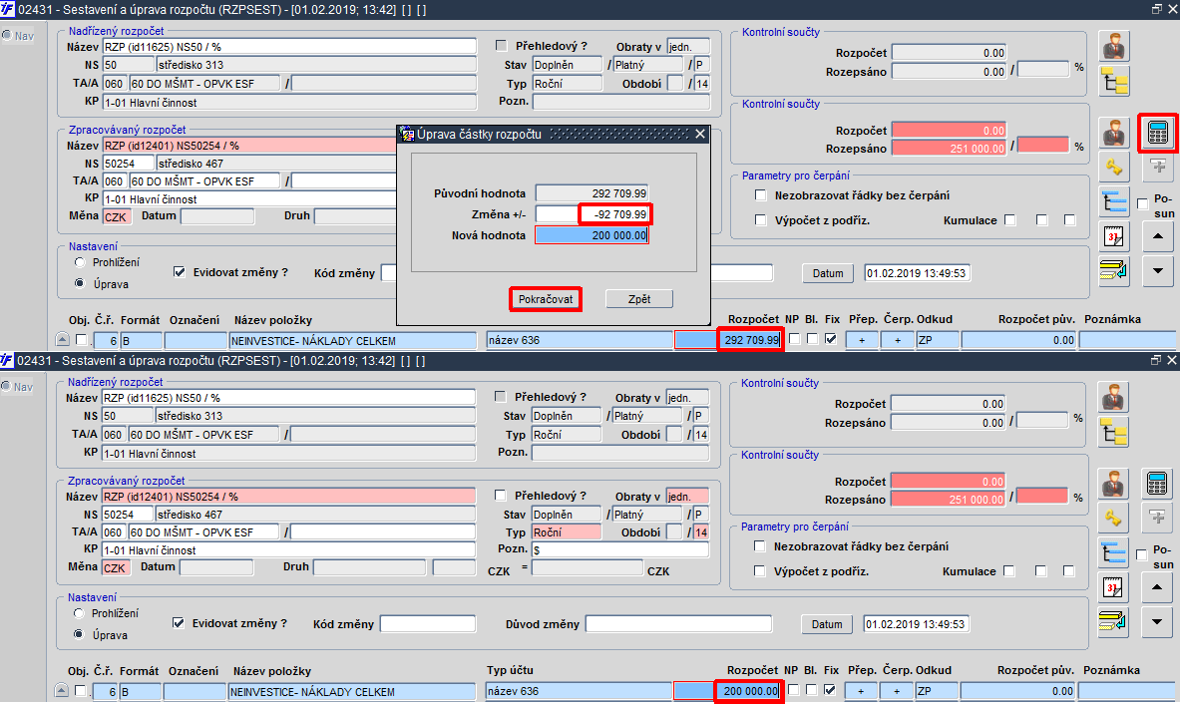1180x704 pixels.
Task: Click the Rozpočet cell showing 292 709.99
Action: click(751, 340)
